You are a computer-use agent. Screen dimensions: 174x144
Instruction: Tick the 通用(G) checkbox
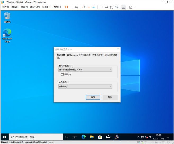pos(62,74)
